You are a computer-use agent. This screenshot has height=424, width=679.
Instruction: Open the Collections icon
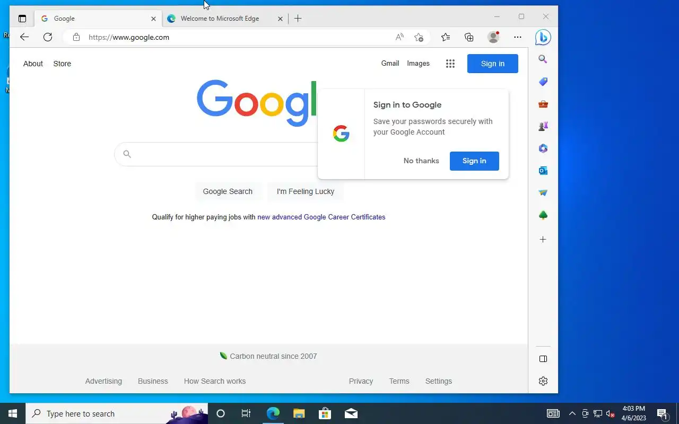pyautogui.click(x=469, y=37)
